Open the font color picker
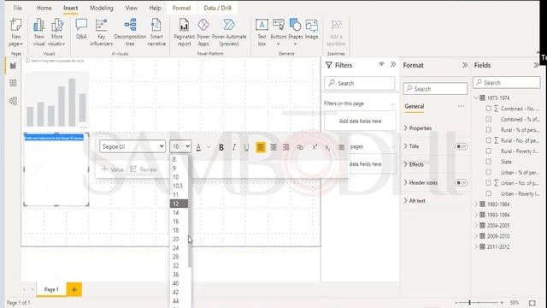Viewport: 547px width, 308px height. [198, 147]
